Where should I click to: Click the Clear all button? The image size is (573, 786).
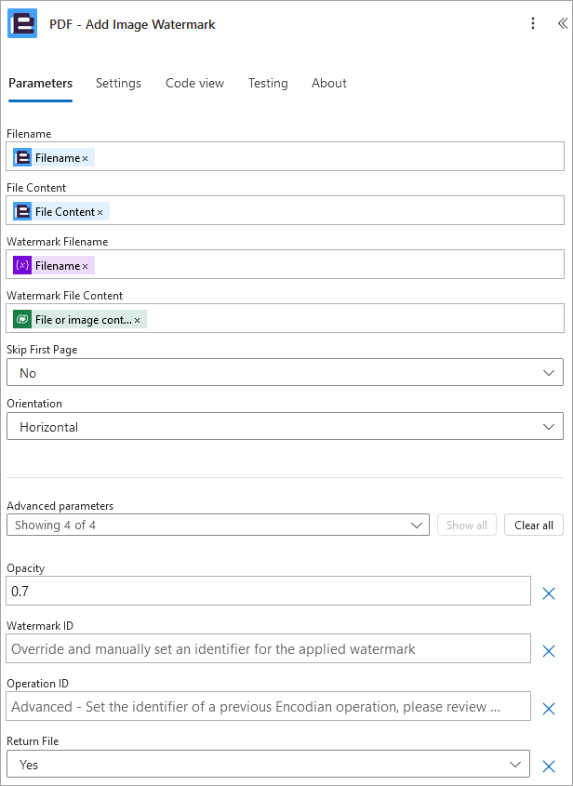[534, 525]
